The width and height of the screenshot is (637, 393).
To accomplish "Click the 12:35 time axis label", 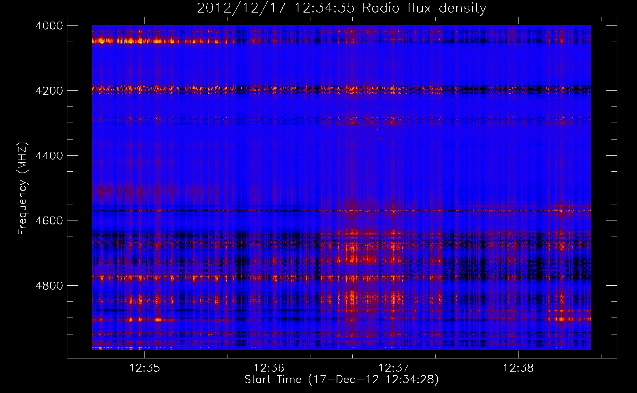I will point(145,368).
